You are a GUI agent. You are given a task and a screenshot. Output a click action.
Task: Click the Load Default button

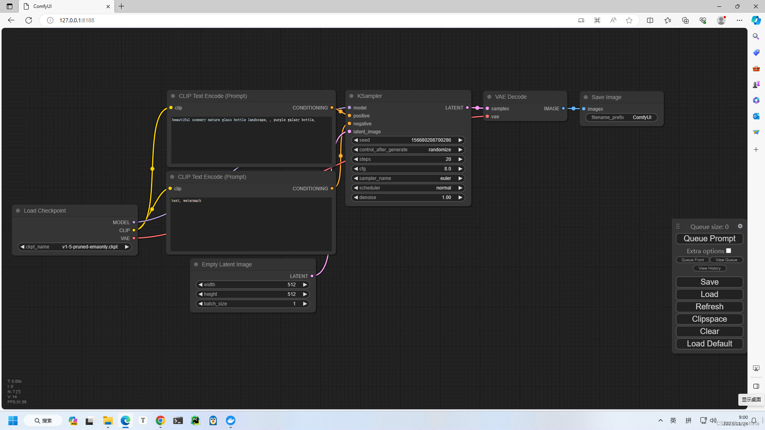click(709, 344)
